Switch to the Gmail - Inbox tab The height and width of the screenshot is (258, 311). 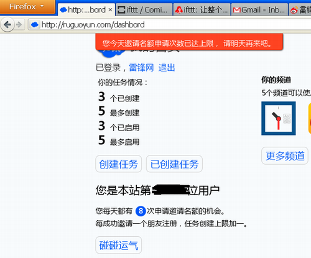click(259, 10)
